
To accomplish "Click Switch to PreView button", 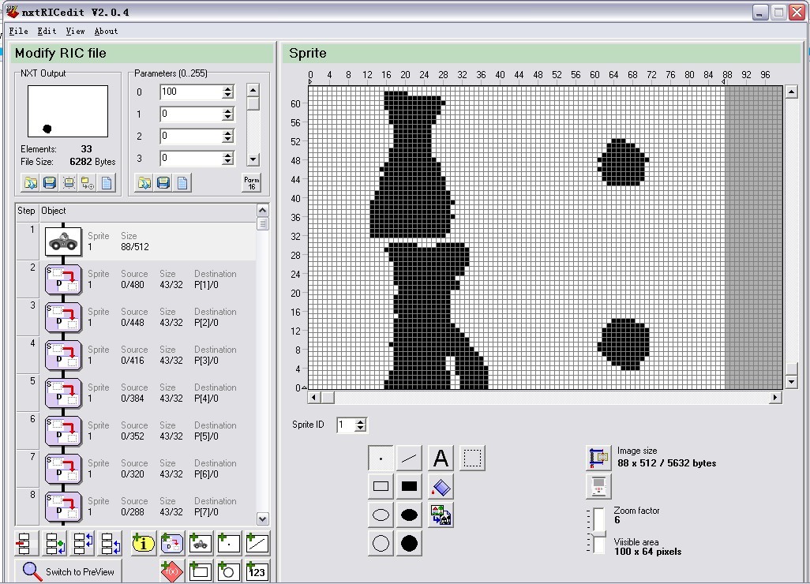I will point(68,571).
